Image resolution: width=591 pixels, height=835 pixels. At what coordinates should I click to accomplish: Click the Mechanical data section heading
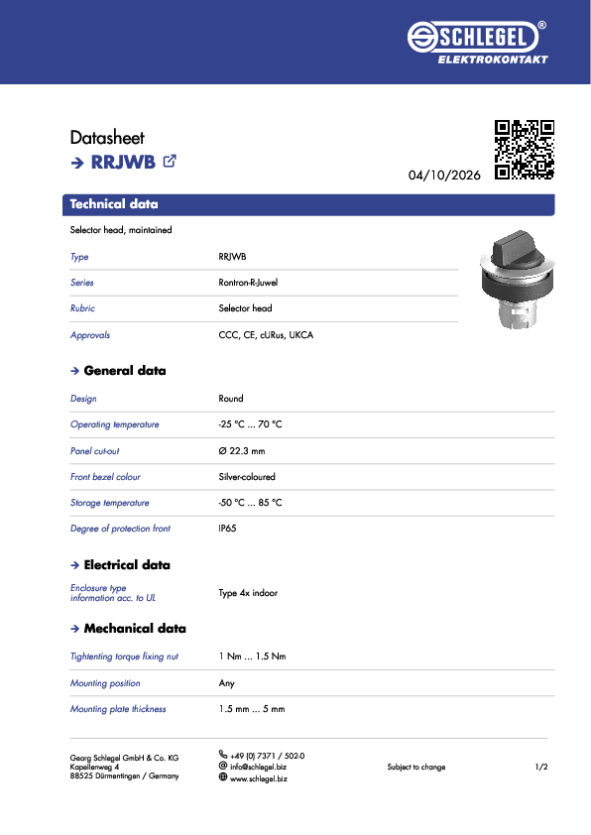click(x=135, y=629)
